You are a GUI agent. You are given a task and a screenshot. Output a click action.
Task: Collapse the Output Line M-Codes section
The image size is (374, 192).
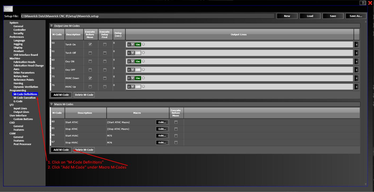tap(52, 26)
